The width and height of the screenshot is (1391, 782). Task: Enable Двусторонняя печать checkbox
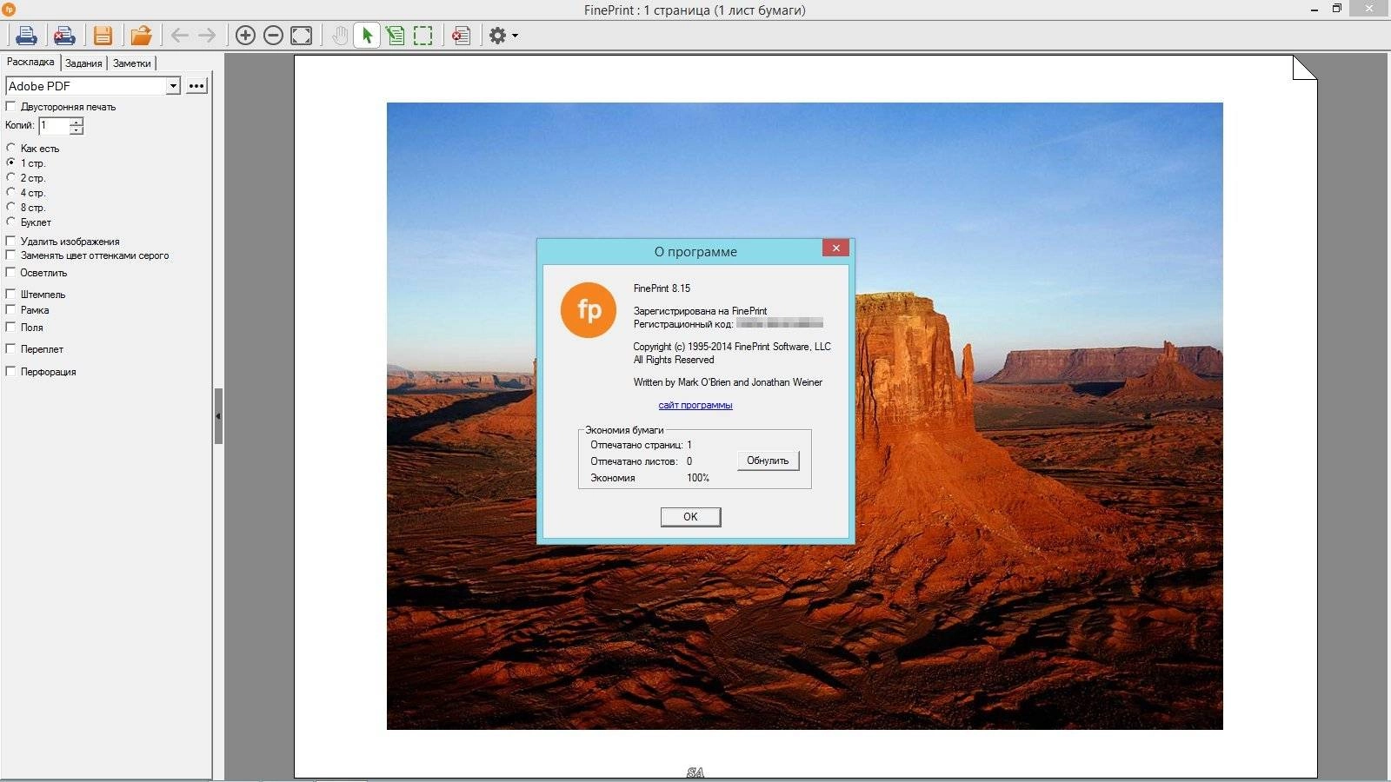[x=10, y=106]
